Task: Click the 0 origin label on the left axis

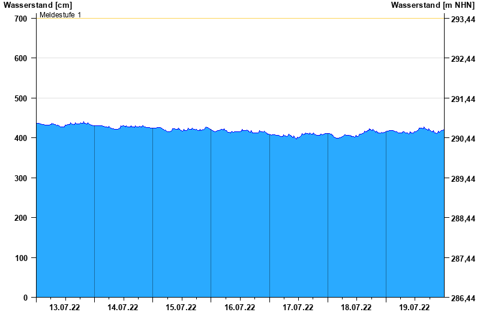Action: 25,298
